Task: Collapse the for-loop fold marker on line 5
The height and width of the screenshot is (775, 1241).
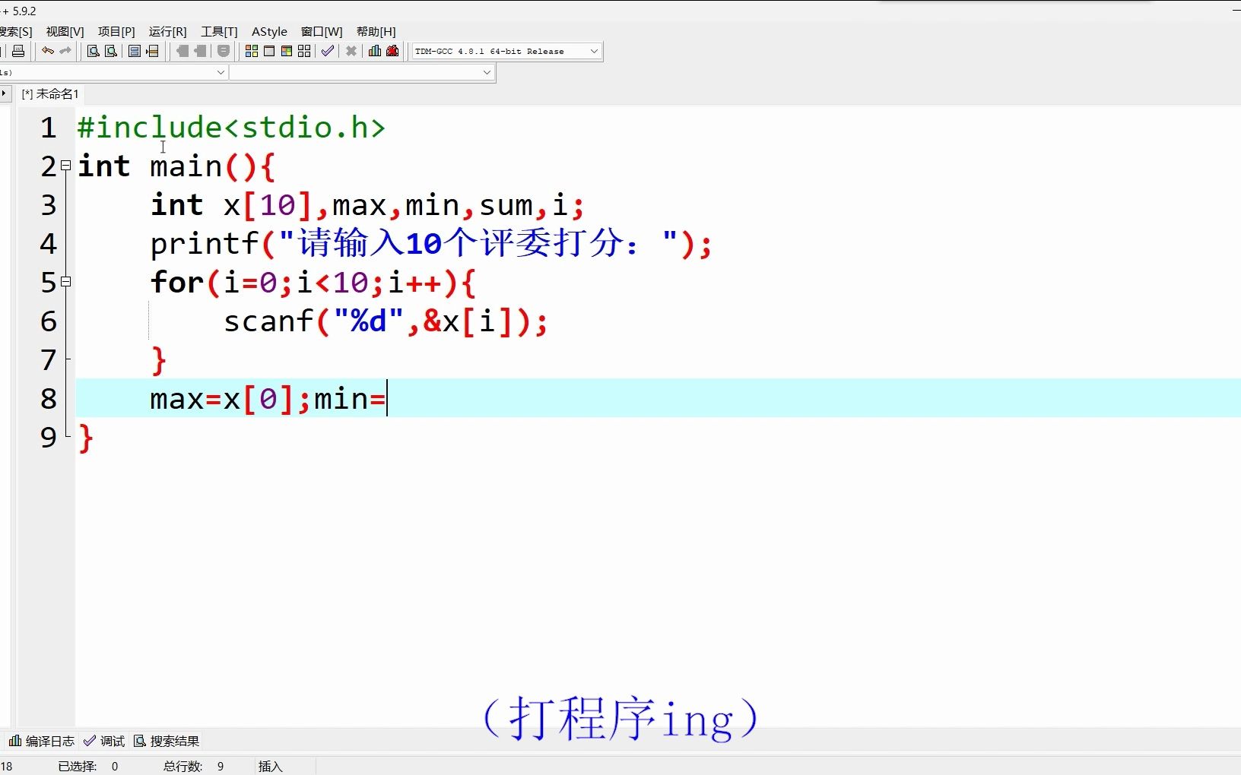Action: (x=65, y=282)
